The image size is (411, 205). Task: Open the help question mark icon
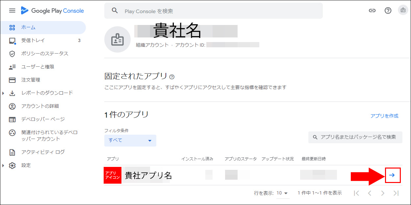(388, 11)
